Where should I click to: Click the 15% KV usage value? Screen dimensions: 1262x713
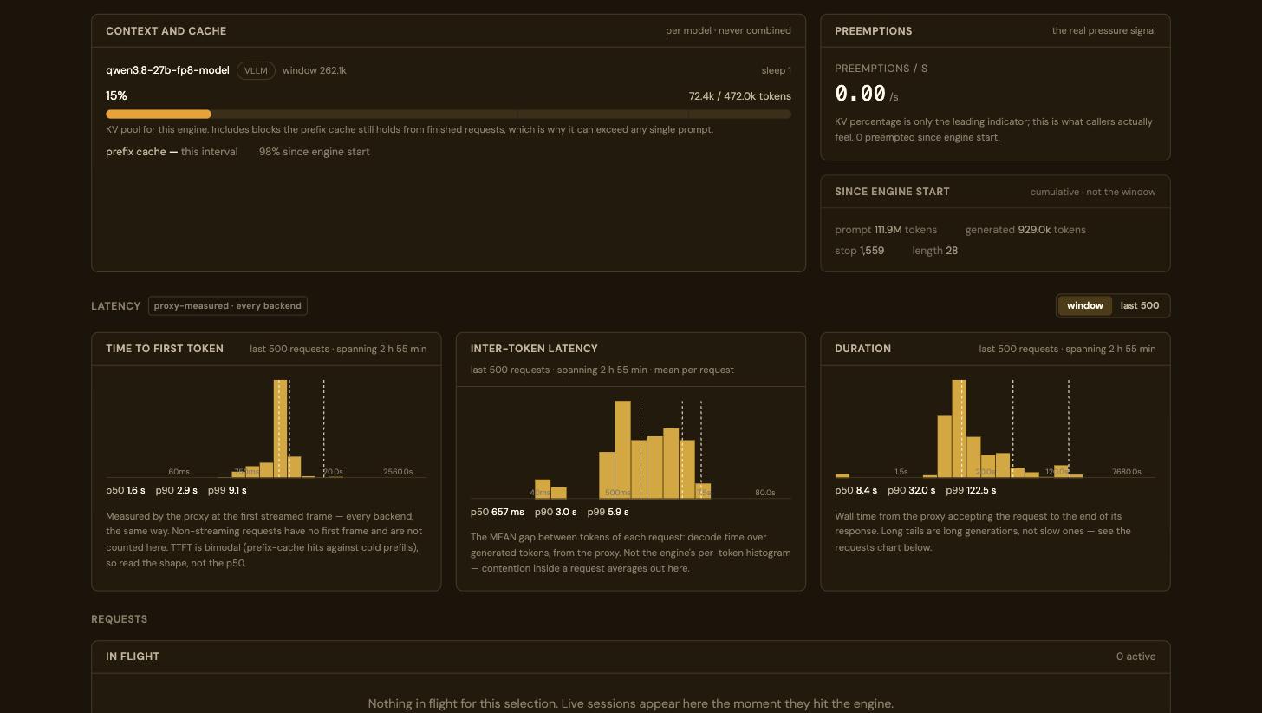point(116,95)
